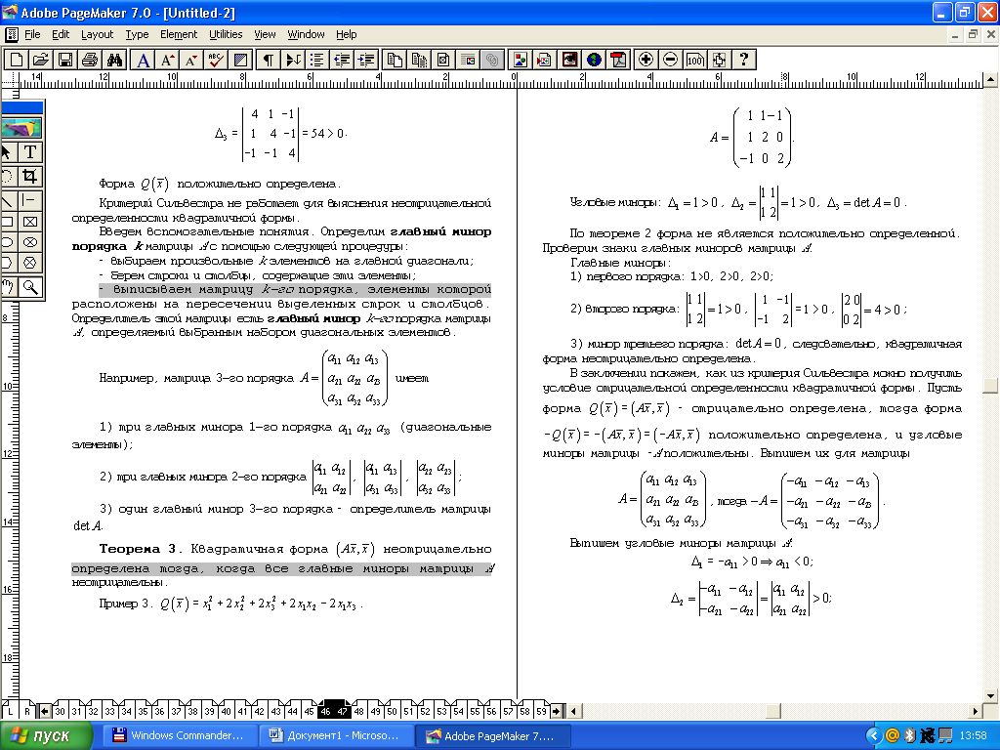This screenshot has height=750, width=1000.
Task: Go to page 30 tab
Action: [60, 711]
